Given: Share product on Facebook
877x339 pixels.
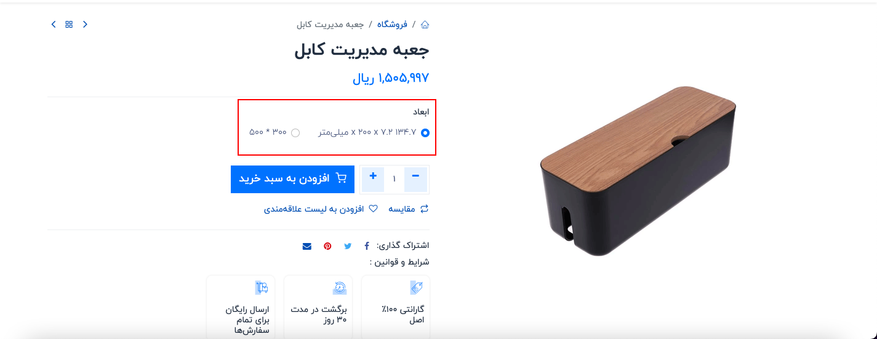Looking at the screenshot, I should 367,246.
